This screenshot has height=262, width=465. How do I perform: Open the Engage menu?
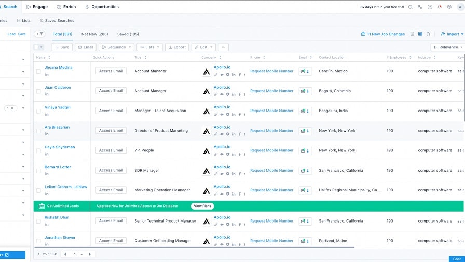point(37,7)
